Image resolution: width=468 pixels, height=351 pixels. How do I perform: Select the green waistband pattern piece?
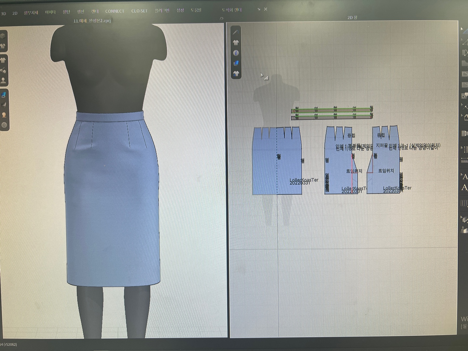[331, 110]
